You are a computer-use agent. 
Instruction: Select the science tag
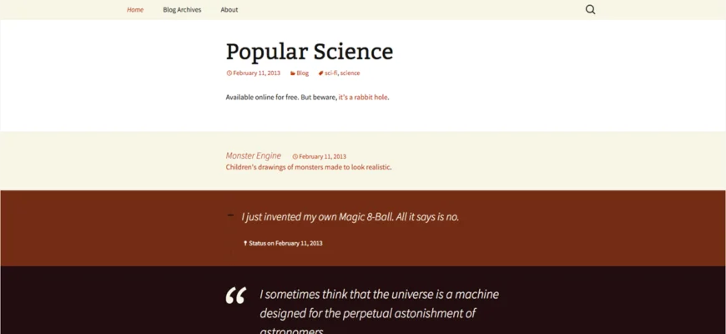[x=350, y=73]
